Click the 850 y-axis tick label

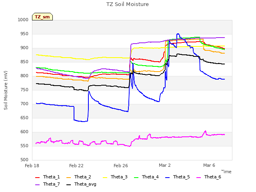click(x=24, y=62)
